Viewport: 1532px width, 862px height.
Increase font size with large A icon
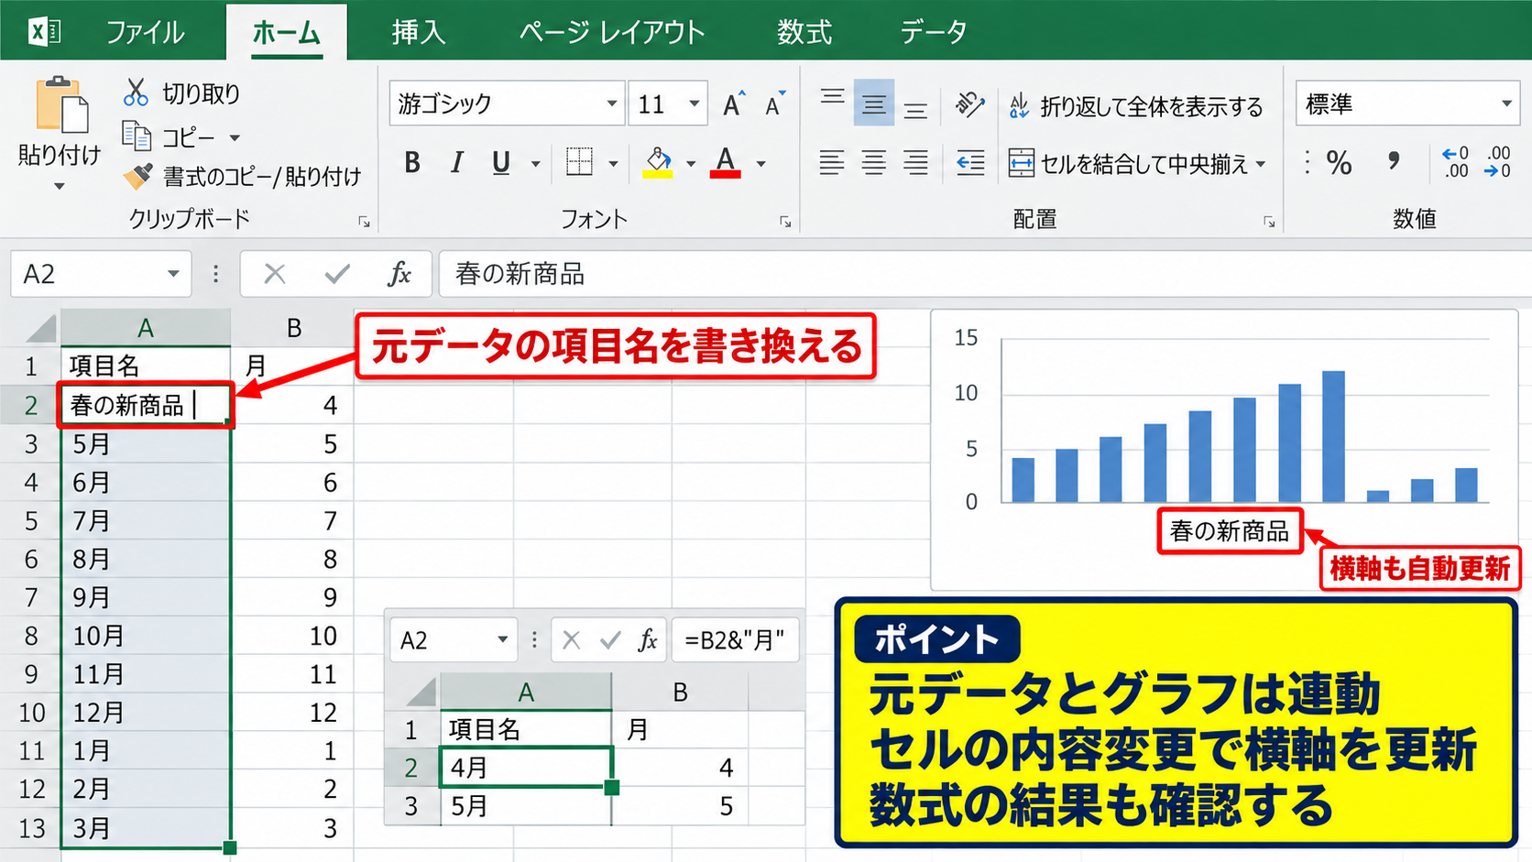tap(733, 104)
